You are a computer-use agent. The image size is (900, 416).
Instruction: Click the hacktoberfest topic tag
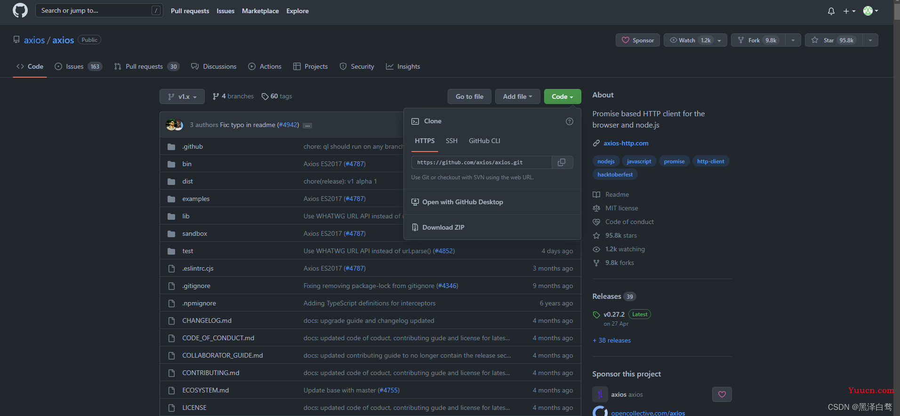(615, 175)
